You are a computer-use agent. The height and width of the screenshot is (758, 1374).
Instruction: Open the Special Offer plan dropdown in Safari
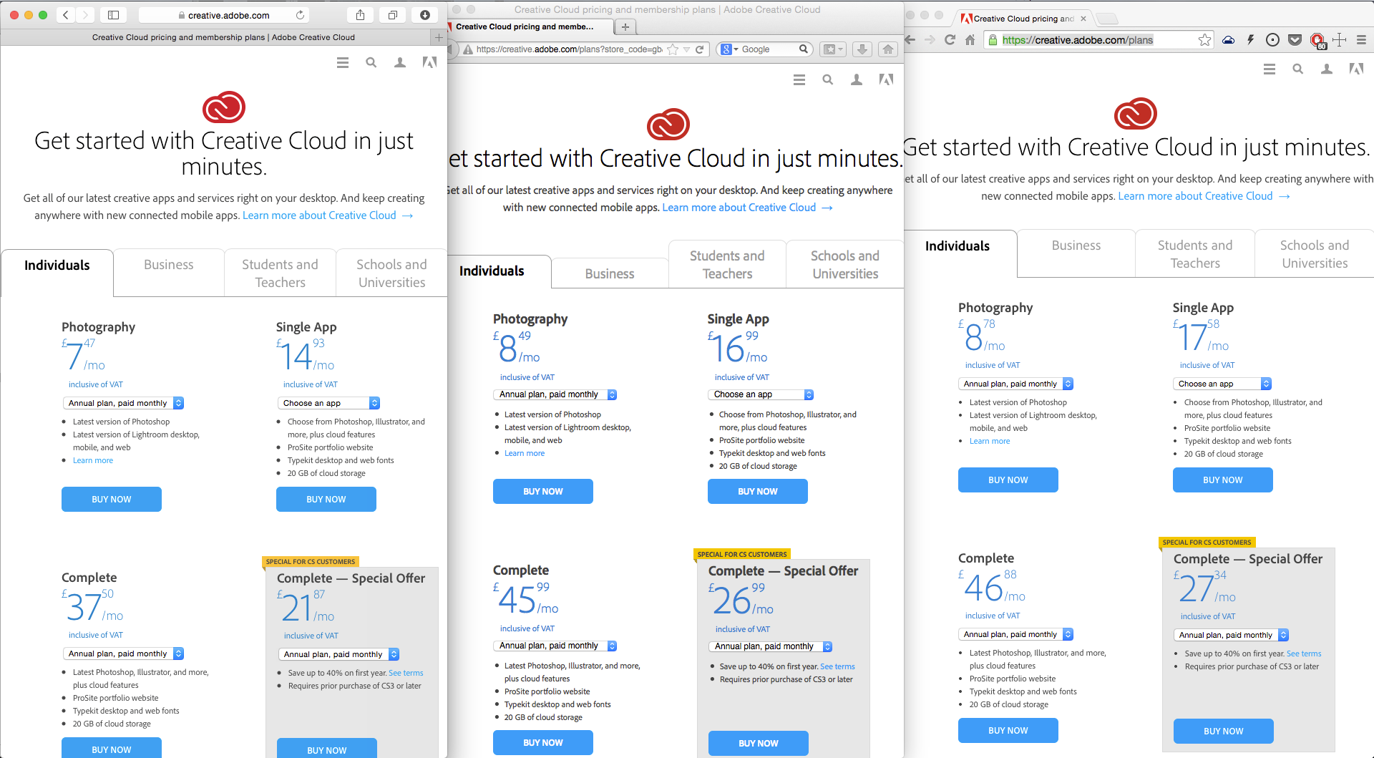point(338,654)
